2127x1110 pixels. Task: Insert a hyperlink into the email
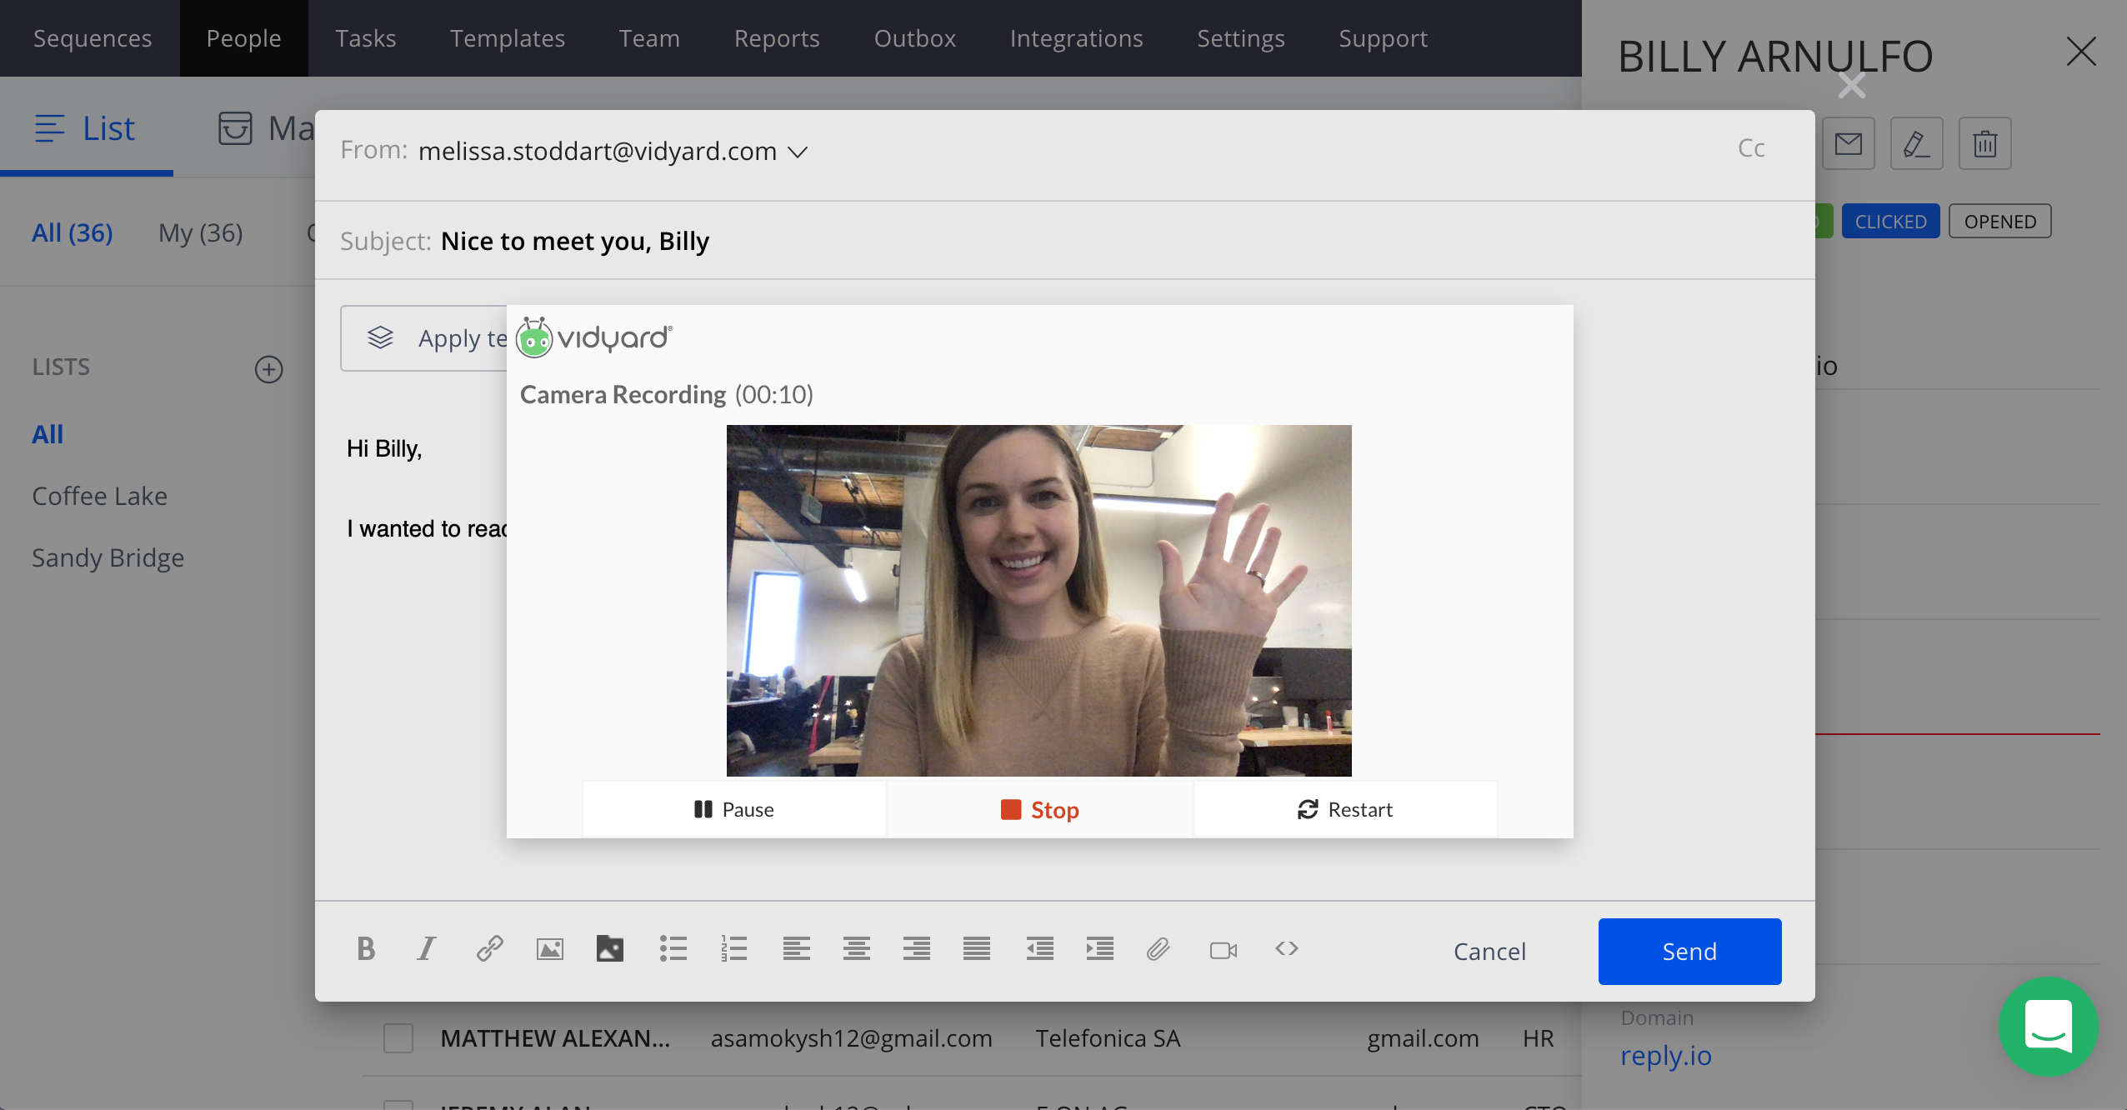tap(488, 949)
